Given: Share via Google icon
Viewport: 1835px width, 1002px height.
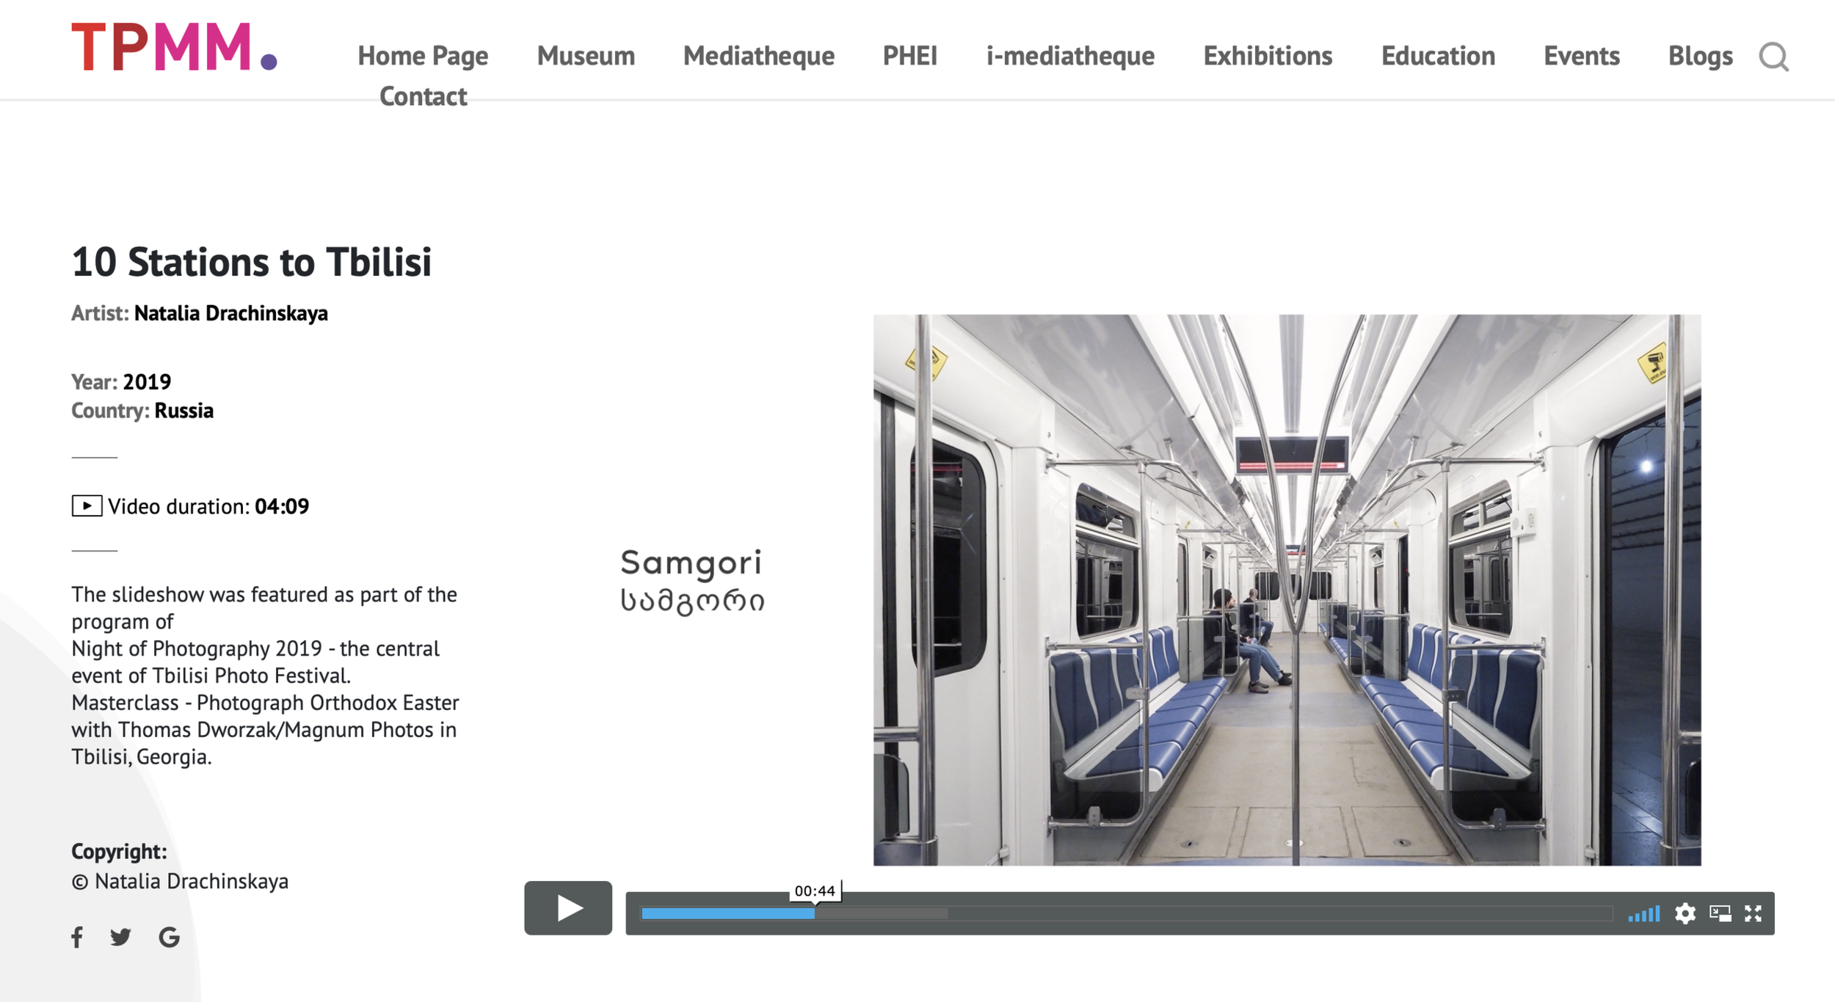Looking at the screenshot, I should coord(169,937).
